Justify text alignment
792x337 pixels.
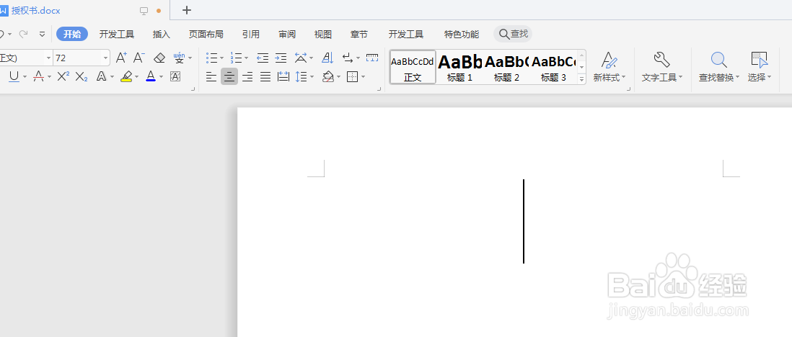pos(265,76)
